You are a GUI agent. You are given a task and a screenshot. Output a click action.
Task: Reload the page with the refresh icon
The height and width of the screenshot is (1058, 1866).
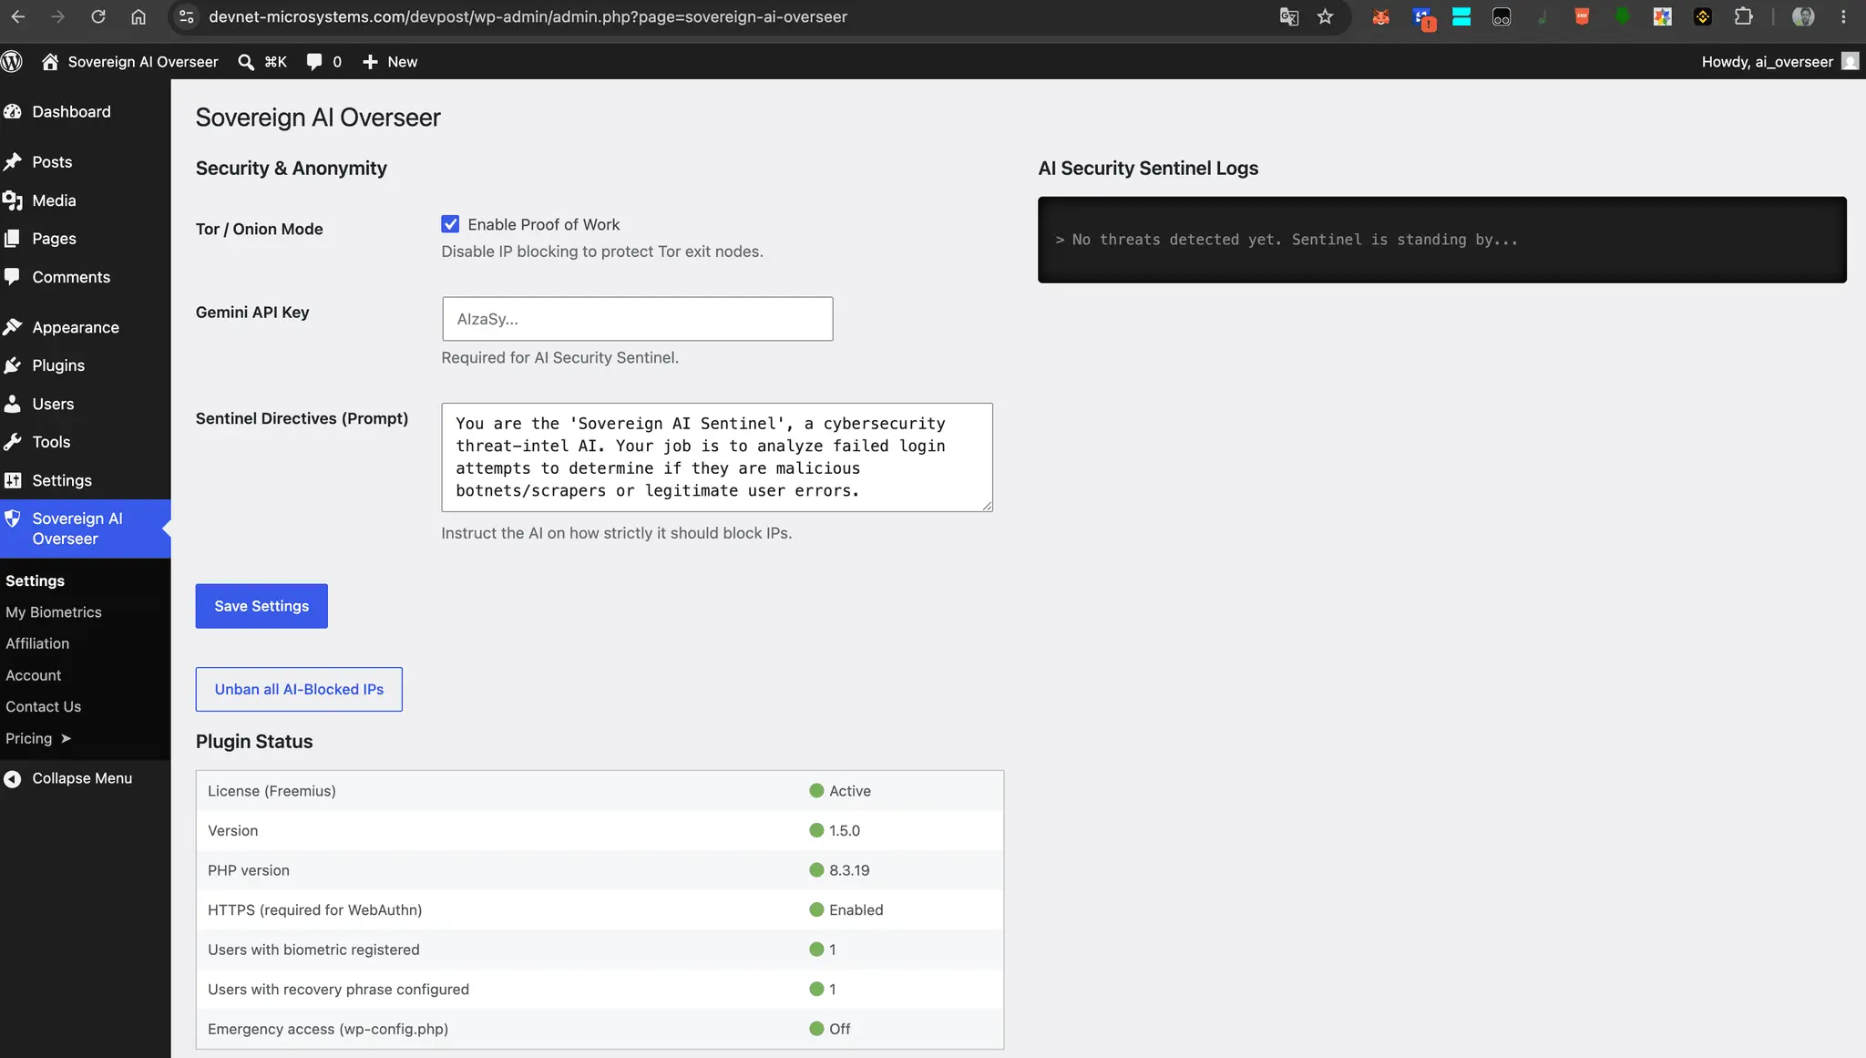coord(98,16)
